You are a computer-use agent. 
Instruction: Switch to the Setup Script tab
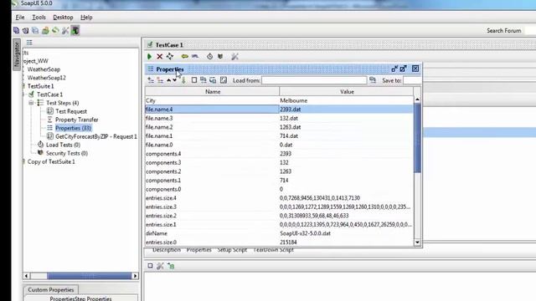pos(232,250)
